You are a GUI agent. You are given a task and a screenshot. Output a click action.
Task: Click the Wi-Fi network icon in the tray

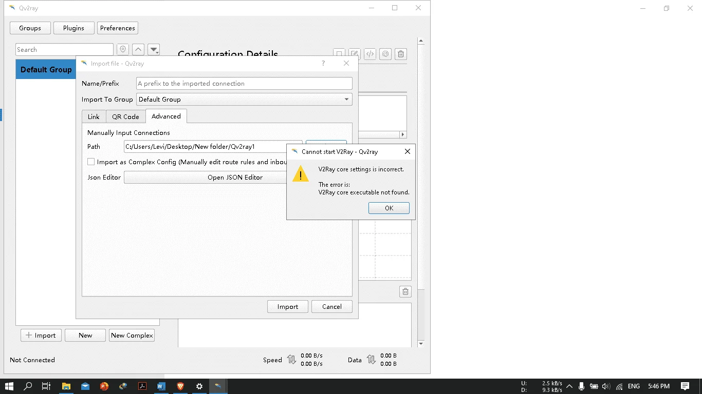(620, 386)
